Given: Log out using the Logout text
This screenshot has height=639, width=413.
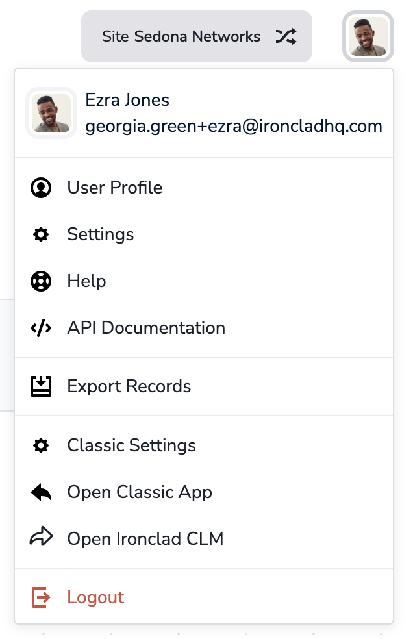Looking at the screenshot, I should coord(95,597).
